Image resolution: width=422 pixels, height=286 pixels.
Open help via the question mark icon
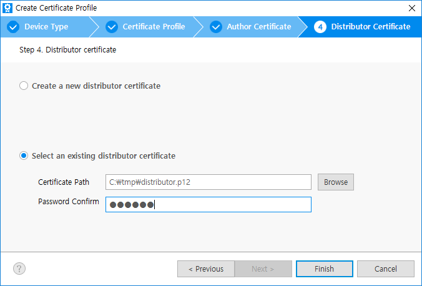[19, 269]
